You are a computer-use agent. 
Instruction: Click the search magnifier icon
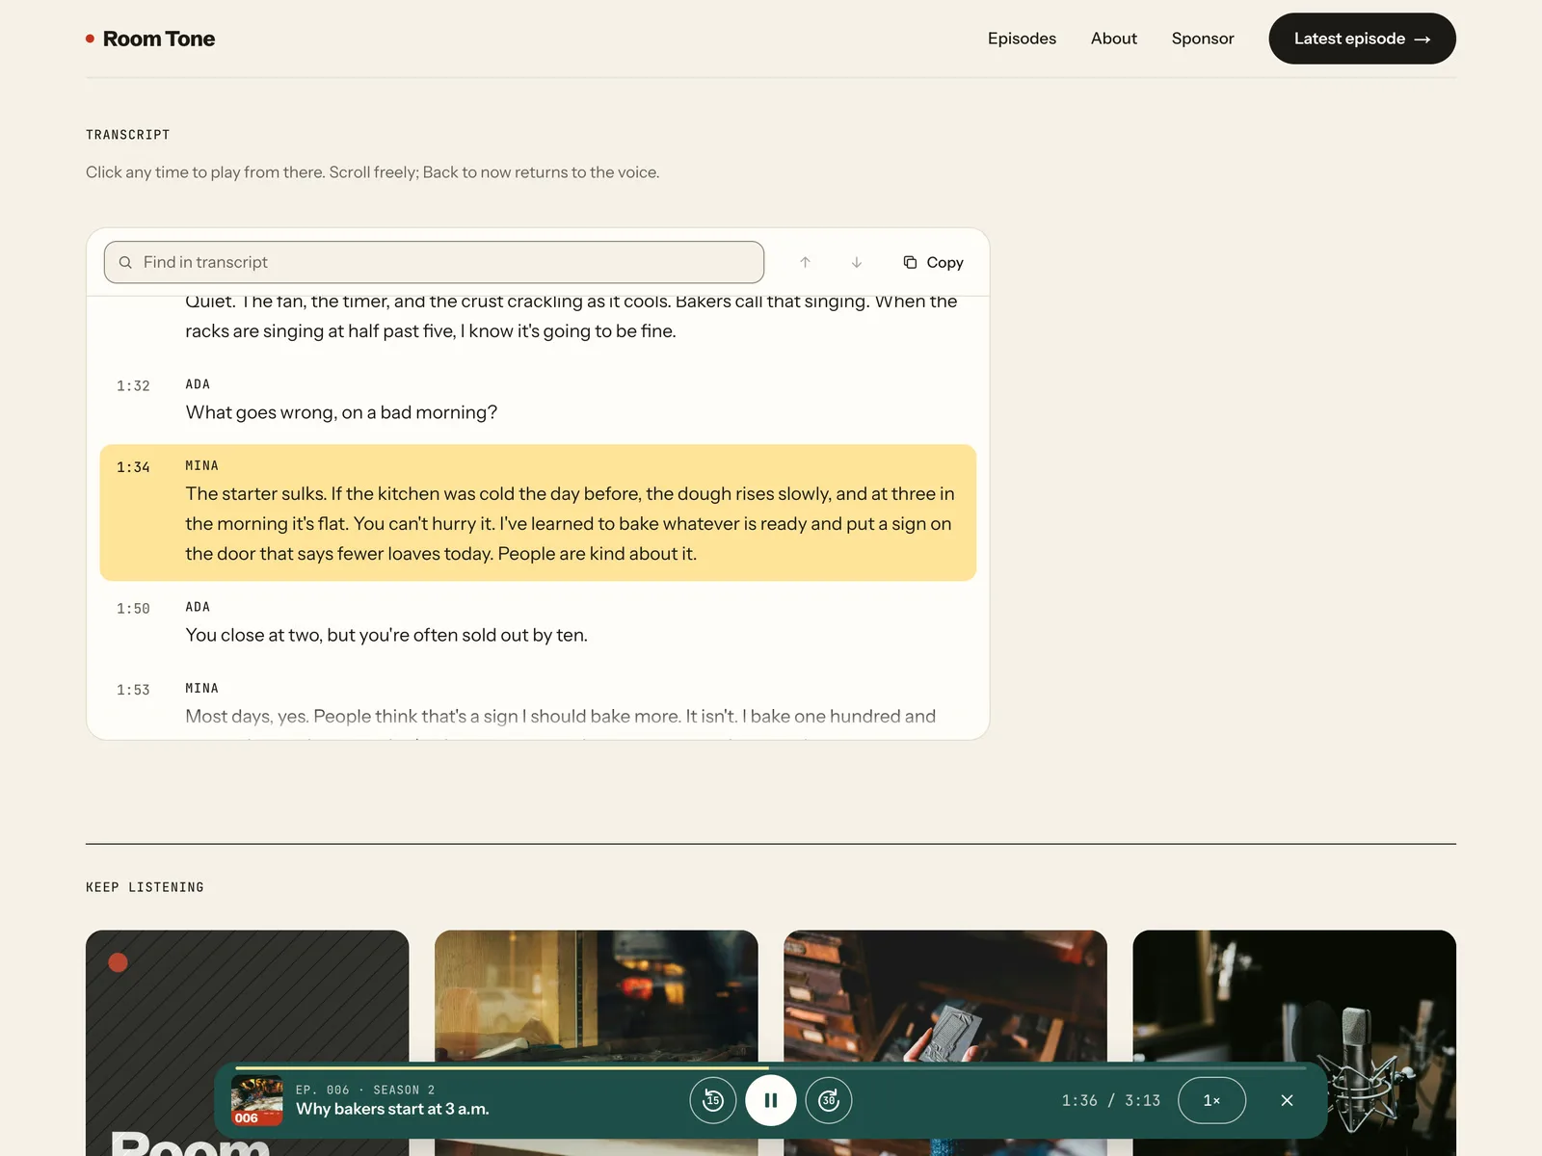tap(125, 262)
